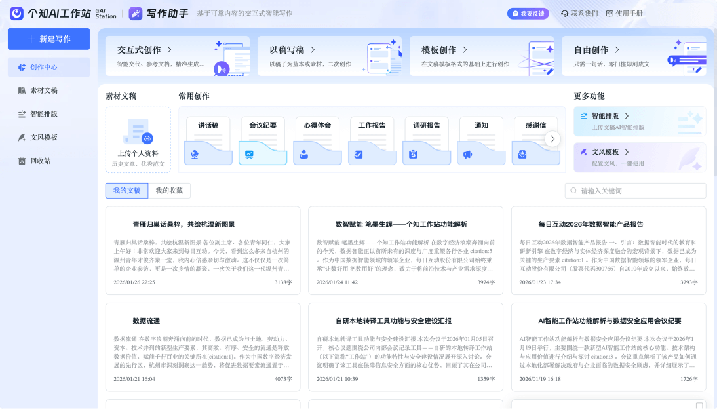
Task: Click the keyword search input field
Action: point(639,191)
